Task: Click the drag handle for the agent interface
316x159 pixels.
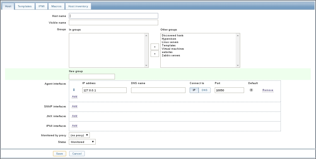Action: point(74,90)
